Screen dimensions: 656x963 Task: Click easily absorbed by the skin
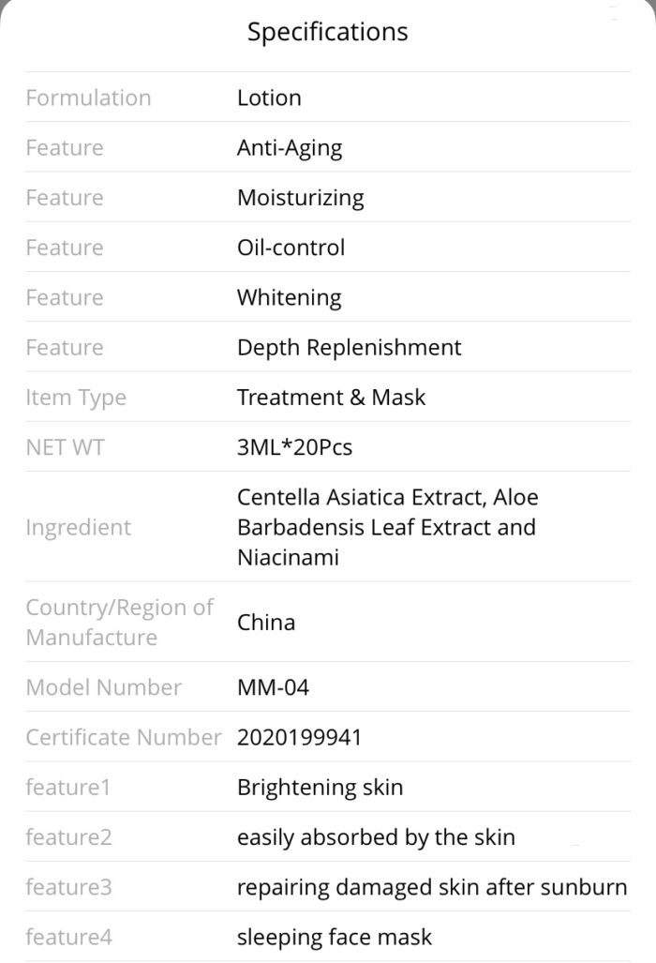click(x=376, y=837)
